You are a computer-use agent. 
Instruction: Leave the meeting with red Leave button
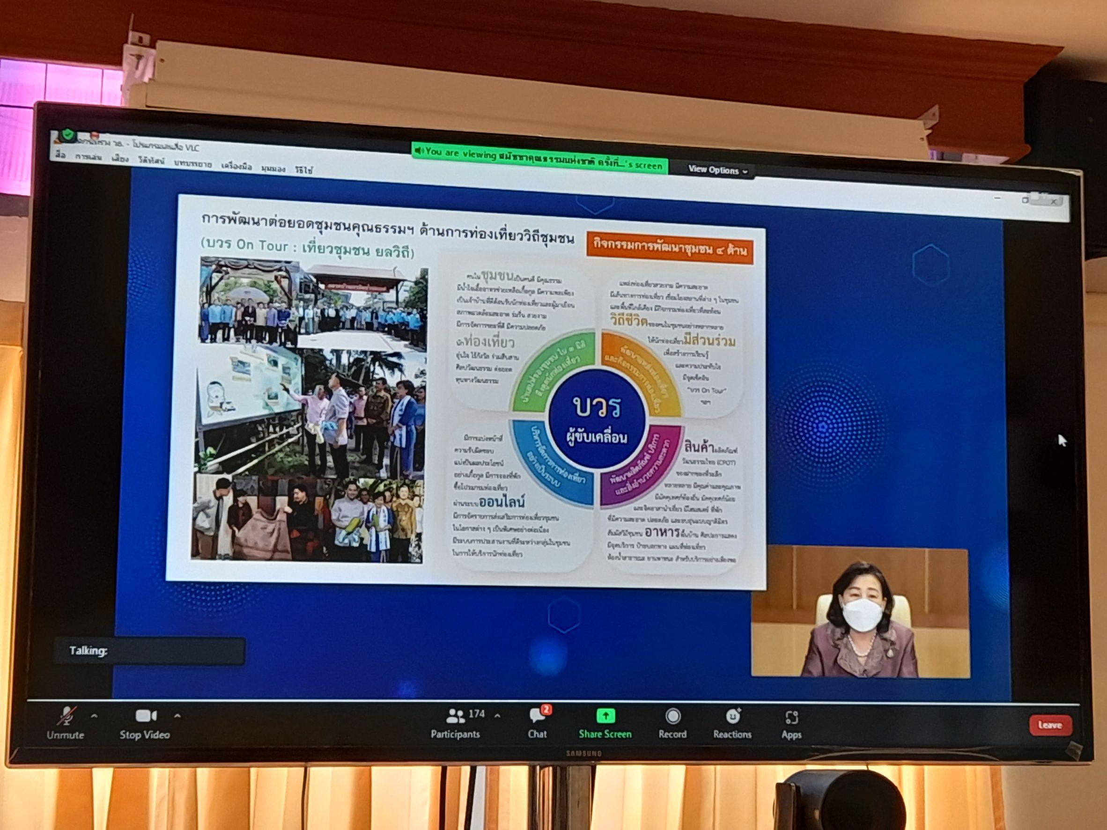(1050, 725)
